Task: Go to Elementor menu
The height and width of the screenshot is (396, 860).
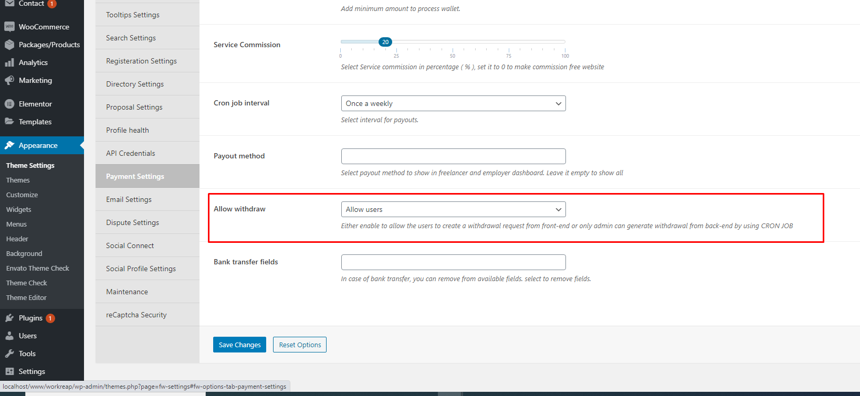Action: click(x=42, y=104)
